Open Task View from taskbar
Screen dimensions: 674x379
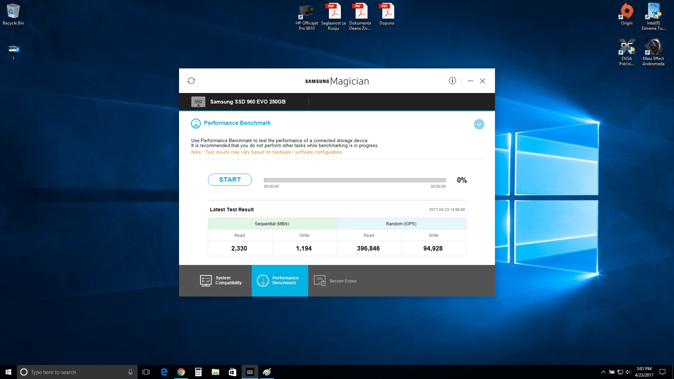pos(146,372)
